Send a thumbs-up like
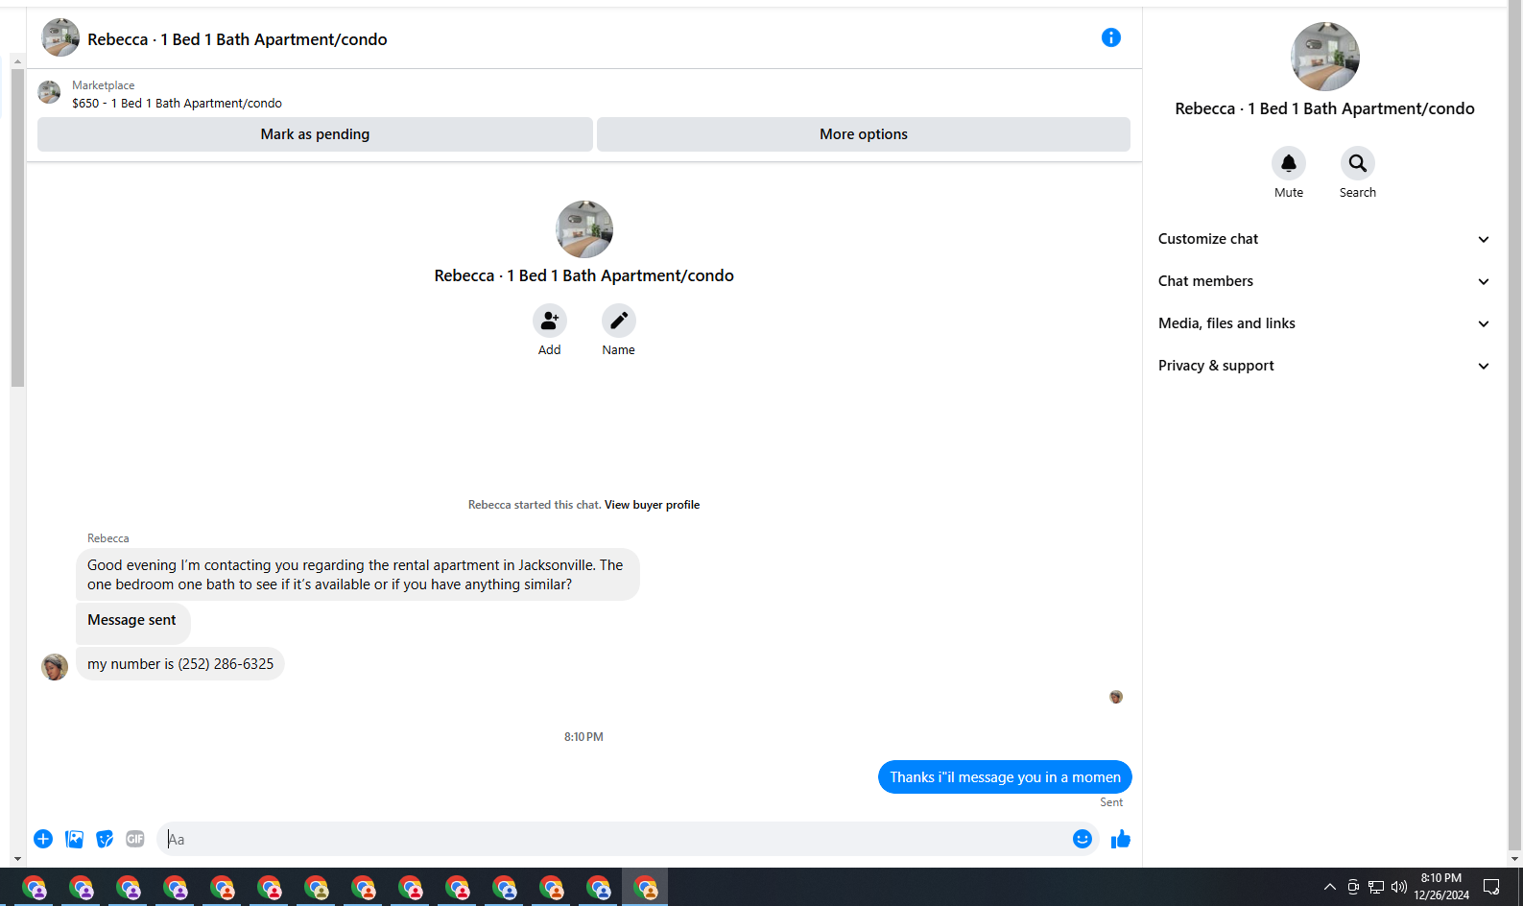 tap(1121, 839)
